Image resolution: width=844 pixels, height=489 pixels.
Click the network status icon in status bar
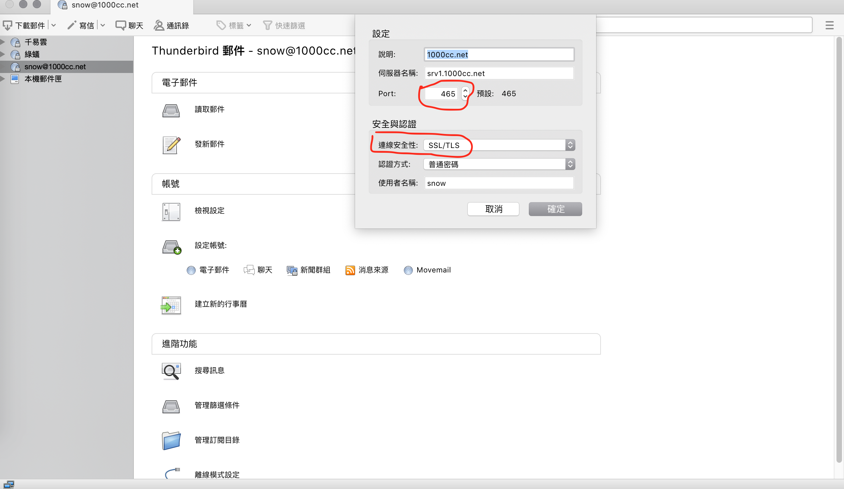(9, 485)
